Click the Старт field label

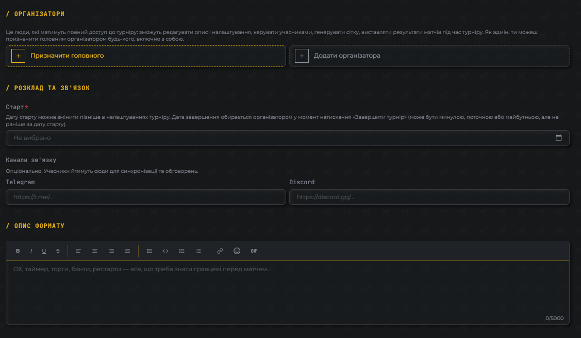coord(15,107)
